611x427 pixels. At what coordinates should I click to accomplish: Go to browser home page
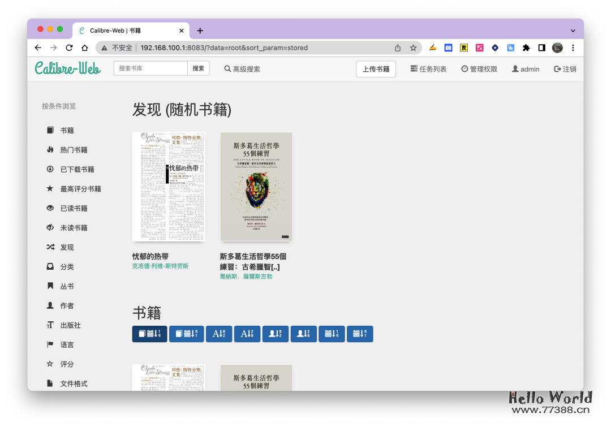(x=84, y=48)
